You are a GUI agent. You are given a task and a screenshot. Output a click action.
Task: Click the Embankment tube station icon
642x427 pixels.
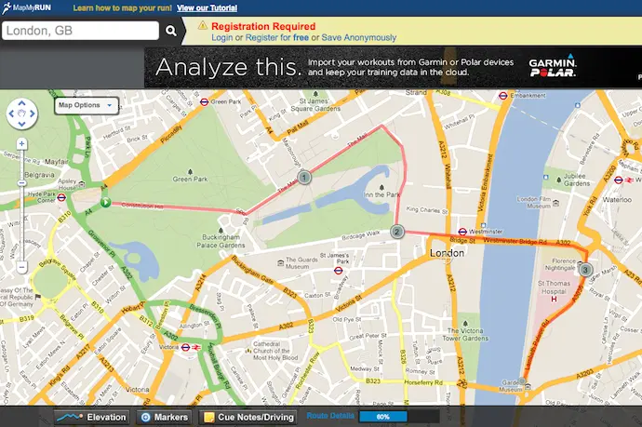[502, 96]
